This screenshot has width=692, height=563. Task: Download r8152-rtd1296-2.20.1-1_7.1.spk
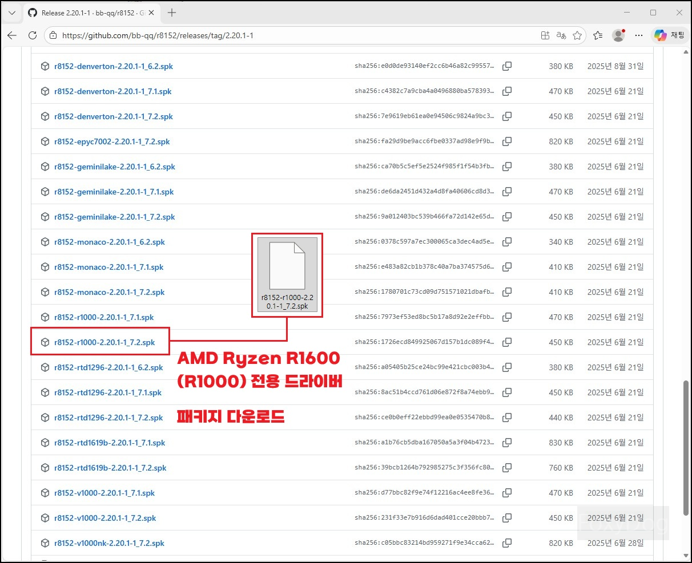coord(108,392)
